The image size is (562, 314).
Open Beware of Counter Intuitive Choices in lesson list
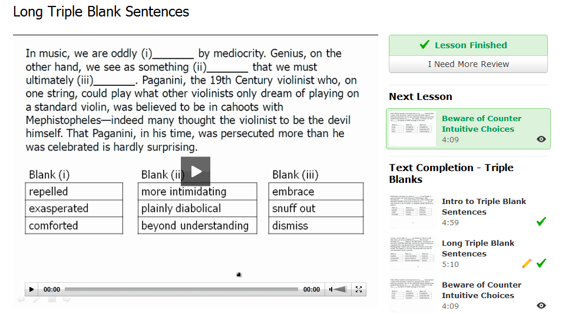pyautogui.click(x=481, y=290)
